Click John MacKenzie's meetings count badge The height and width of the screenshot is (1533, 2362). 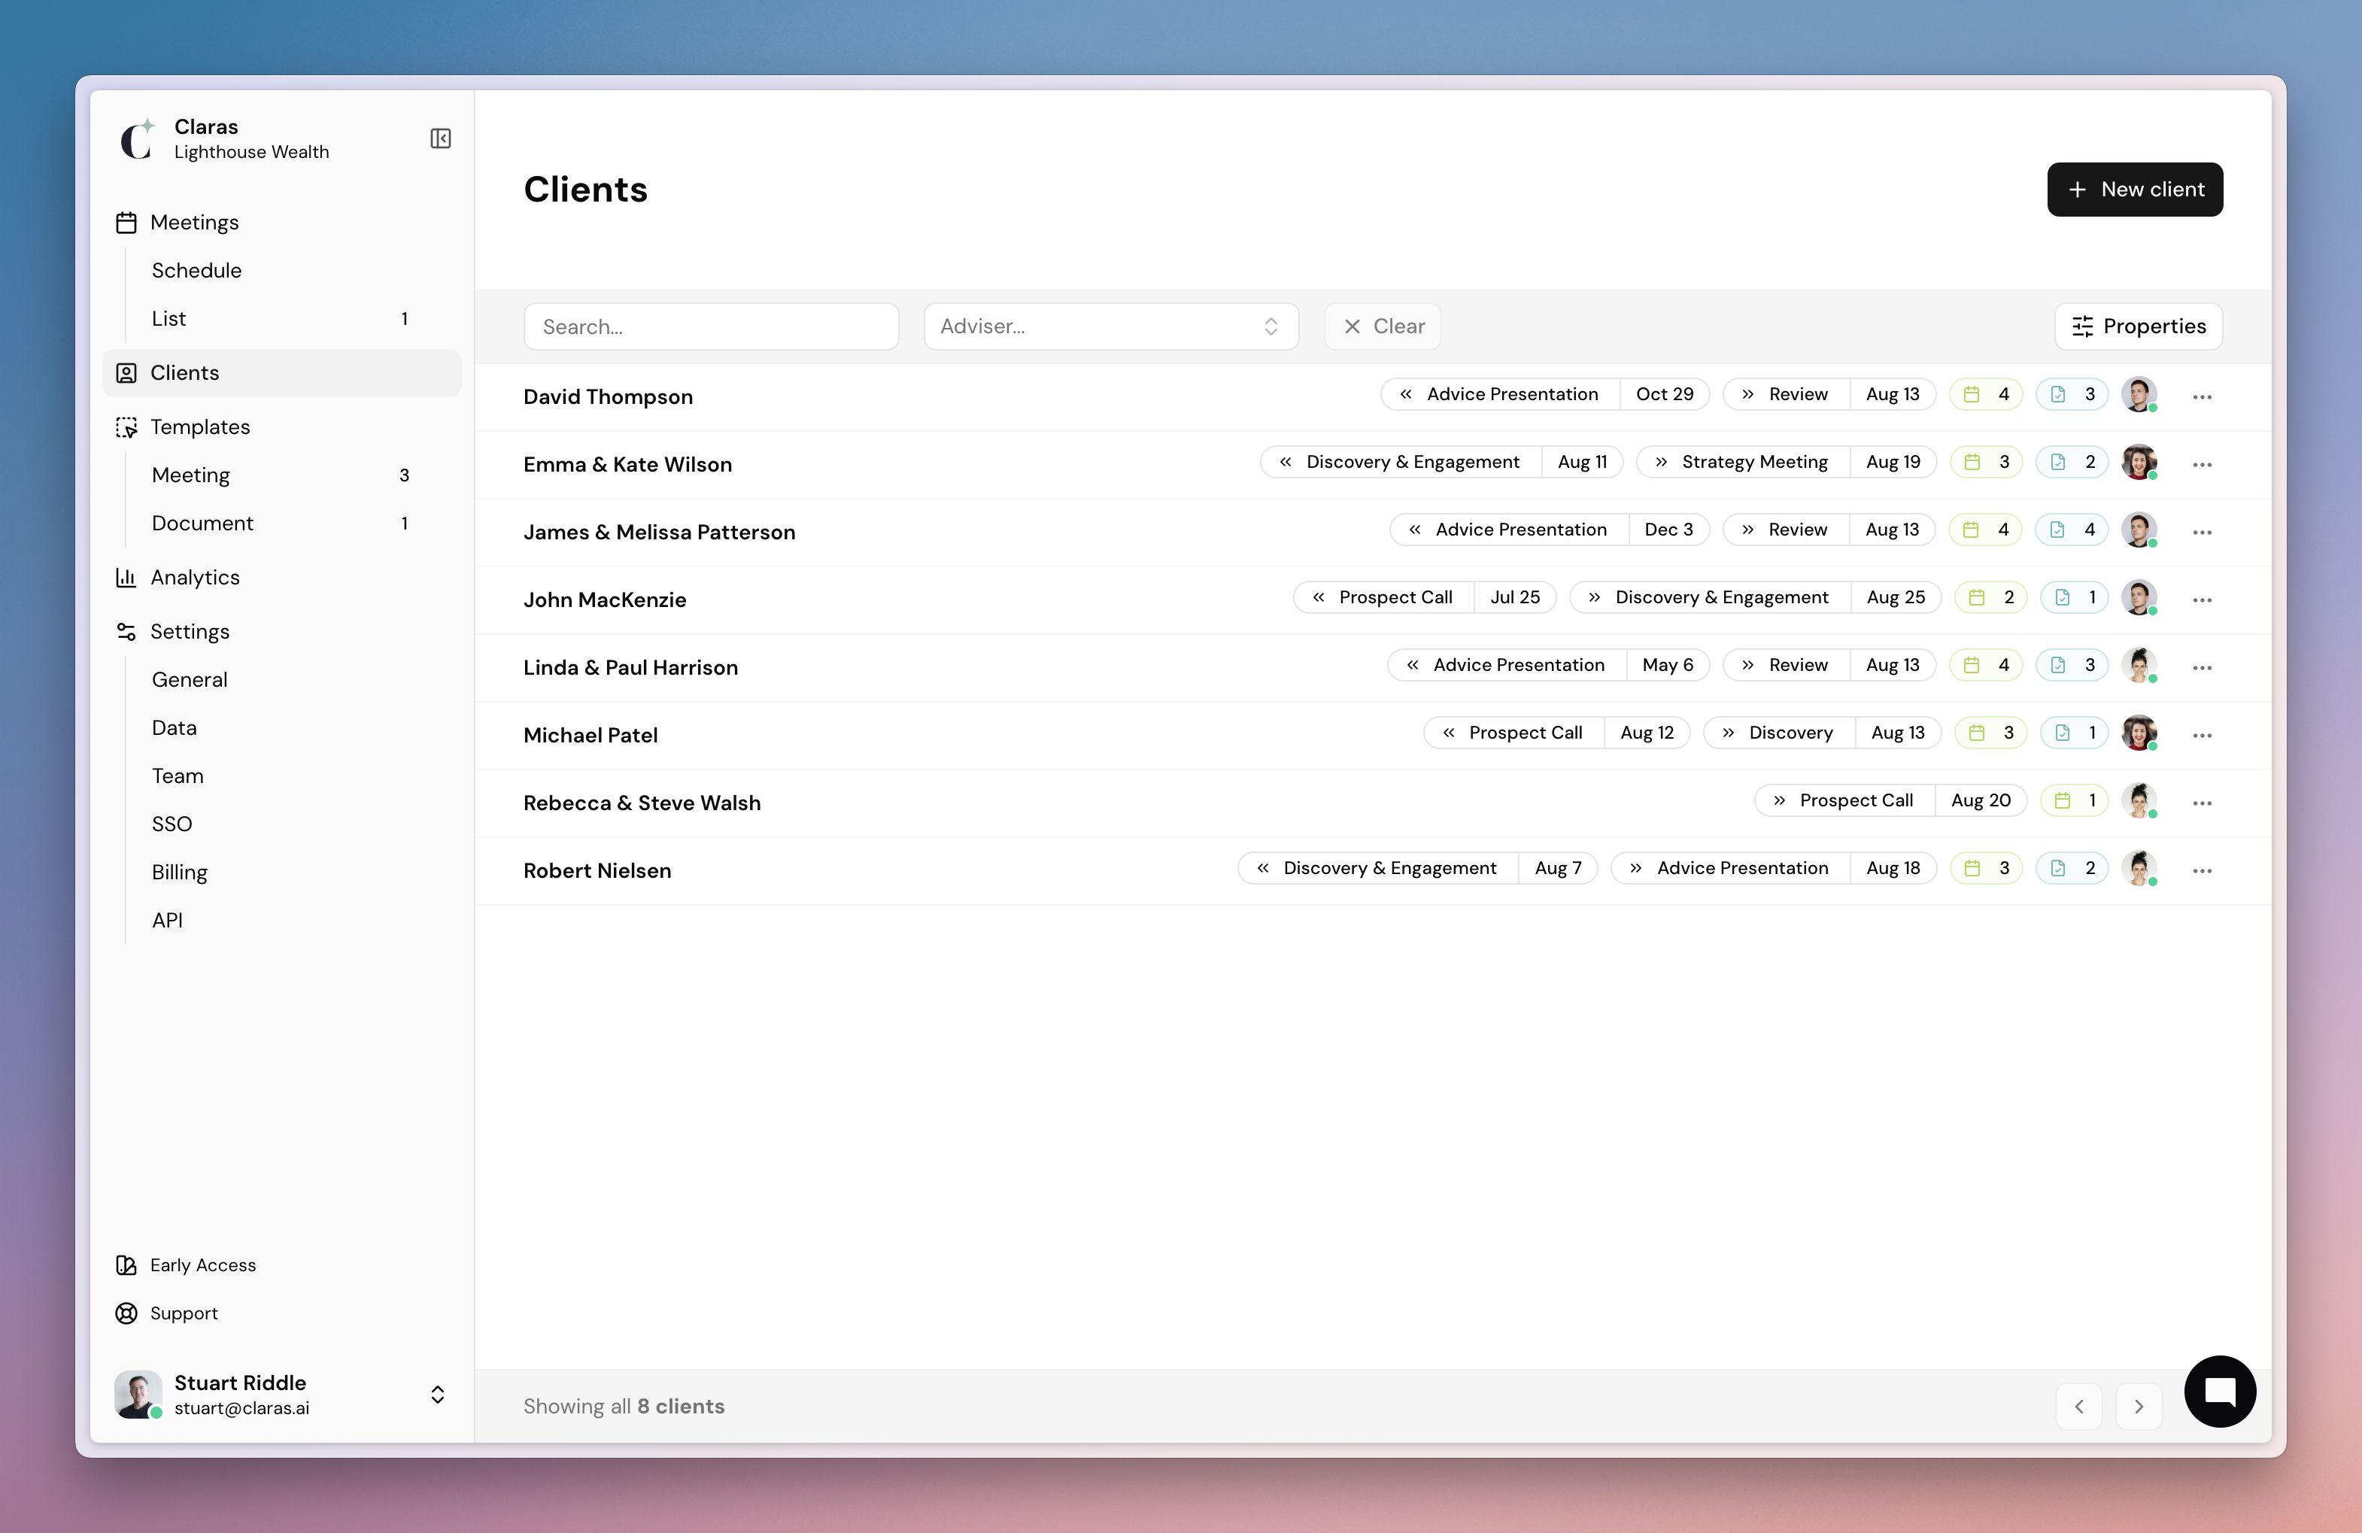(1991, 597)
